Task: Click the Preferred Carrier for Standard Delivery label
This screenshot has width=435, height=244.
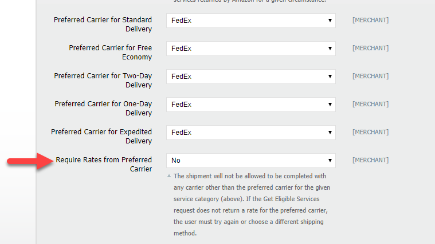Action: pos(103,25)
